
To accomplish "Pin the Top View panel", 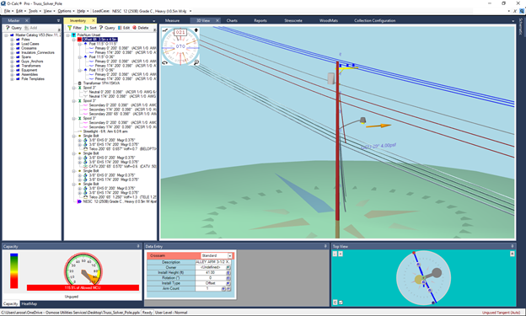I will [512, 246].
